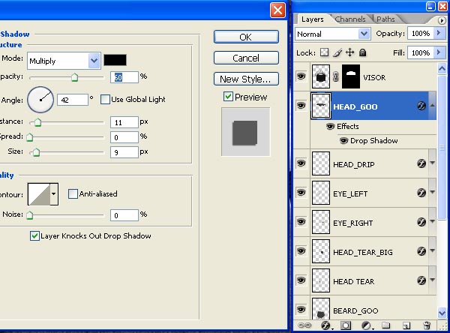Enable Anti-aliased checkbox
Screen dimensions: 450x333
pyautogui.click(x=73, y=193)
